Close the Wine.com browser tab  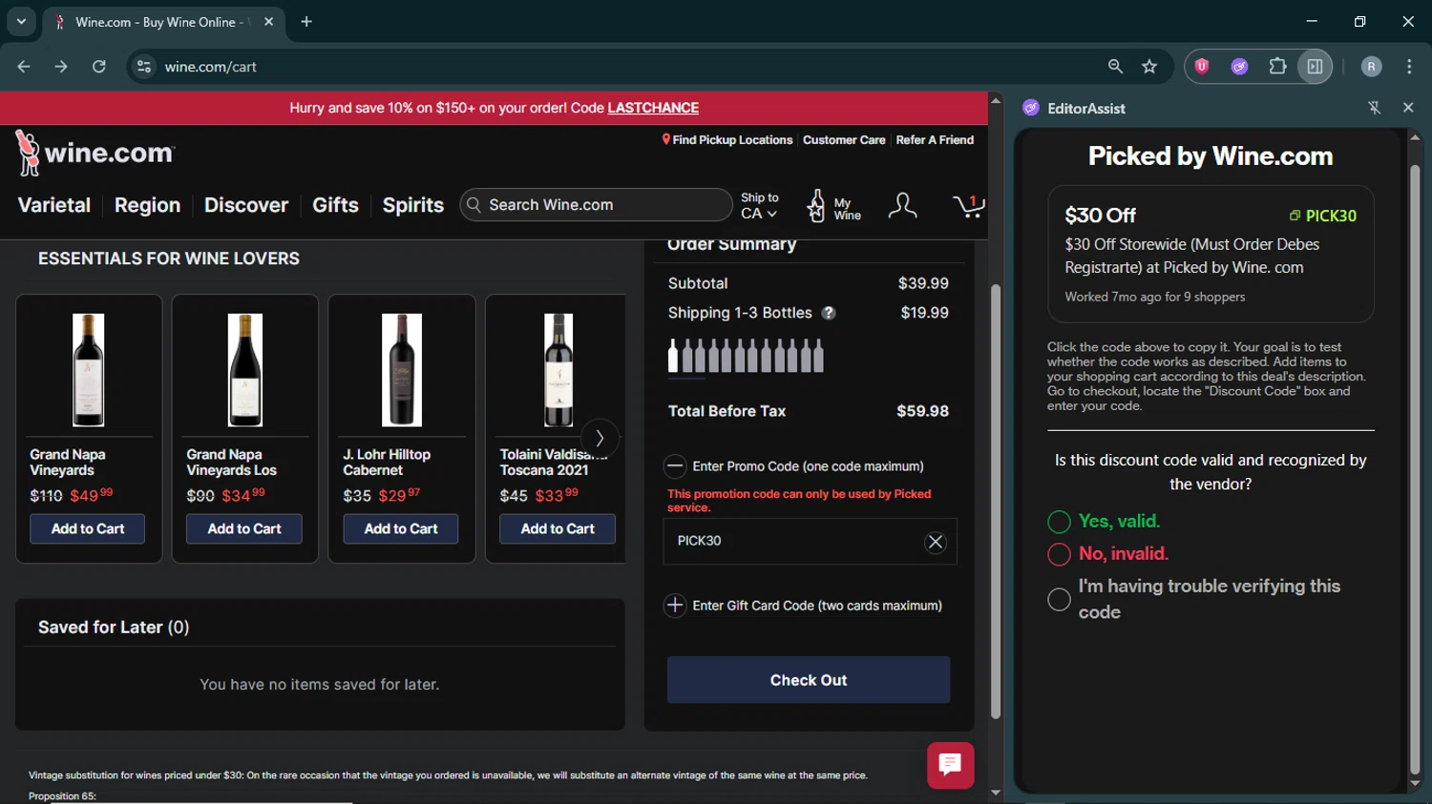(x=269, y=22)
